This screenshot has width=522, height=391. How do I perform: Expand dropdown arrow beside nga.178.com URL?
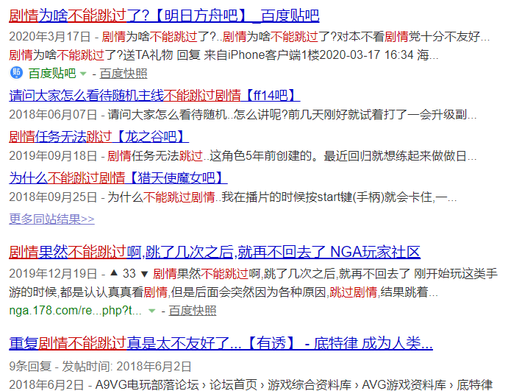151,311
